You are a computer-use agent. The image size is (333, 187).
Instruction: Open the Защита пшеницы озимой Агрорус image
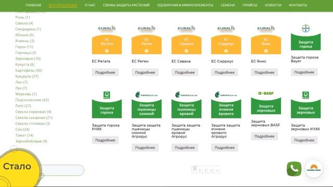tap(147, 104)
